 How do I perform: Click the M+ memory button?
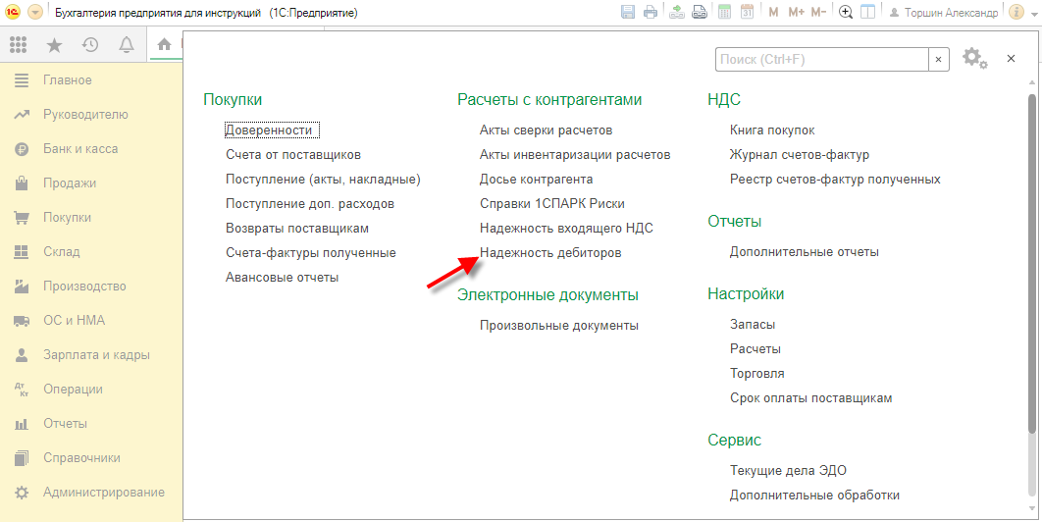point(796,12)
